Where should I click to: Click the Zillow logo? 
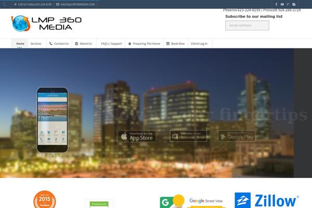(x=267, y=200)
